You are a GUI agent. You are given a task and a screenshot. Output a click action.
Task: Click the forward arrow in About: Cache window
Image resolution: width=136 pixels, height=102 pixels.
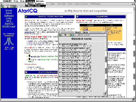pos(63,35)
